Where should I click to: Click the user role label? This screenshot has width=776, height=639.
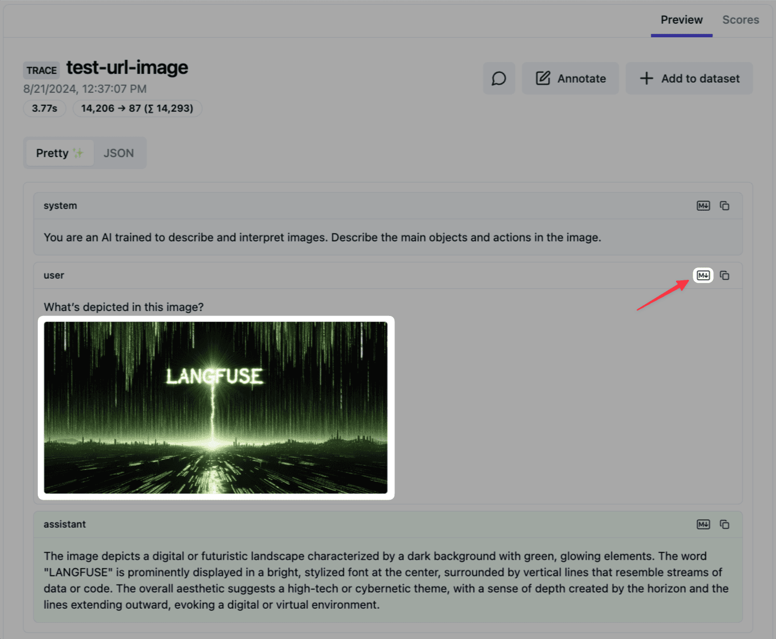(x=54, y=275)
